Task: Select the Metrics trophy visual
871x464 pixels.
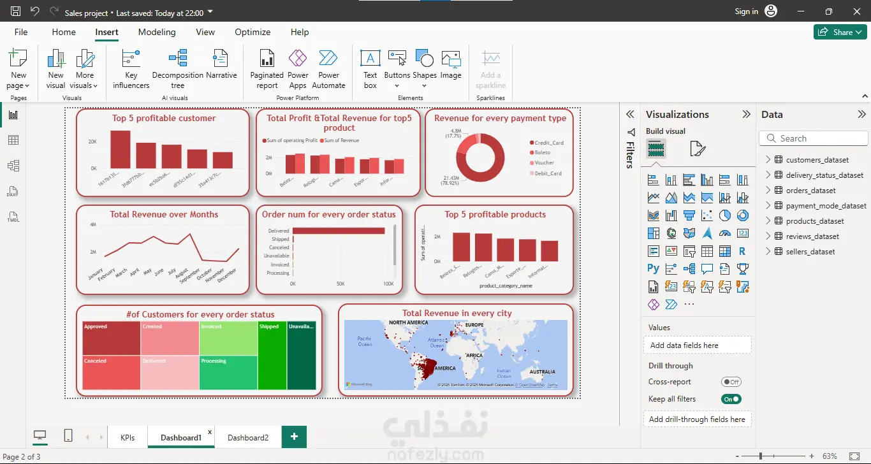Action: (742, 269)
